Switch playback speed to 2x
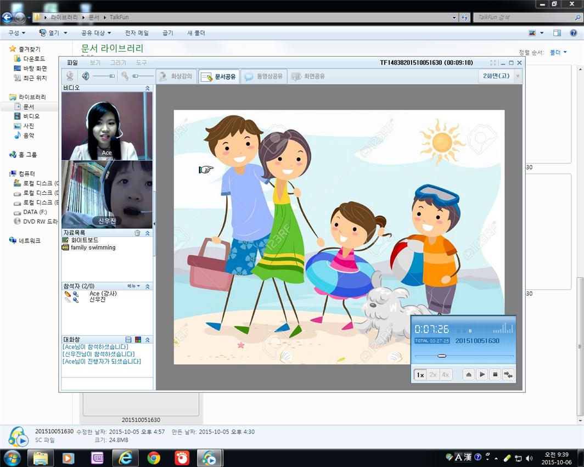Image resolution: width=584 pixels, height=467 pixels. point(433,375)
